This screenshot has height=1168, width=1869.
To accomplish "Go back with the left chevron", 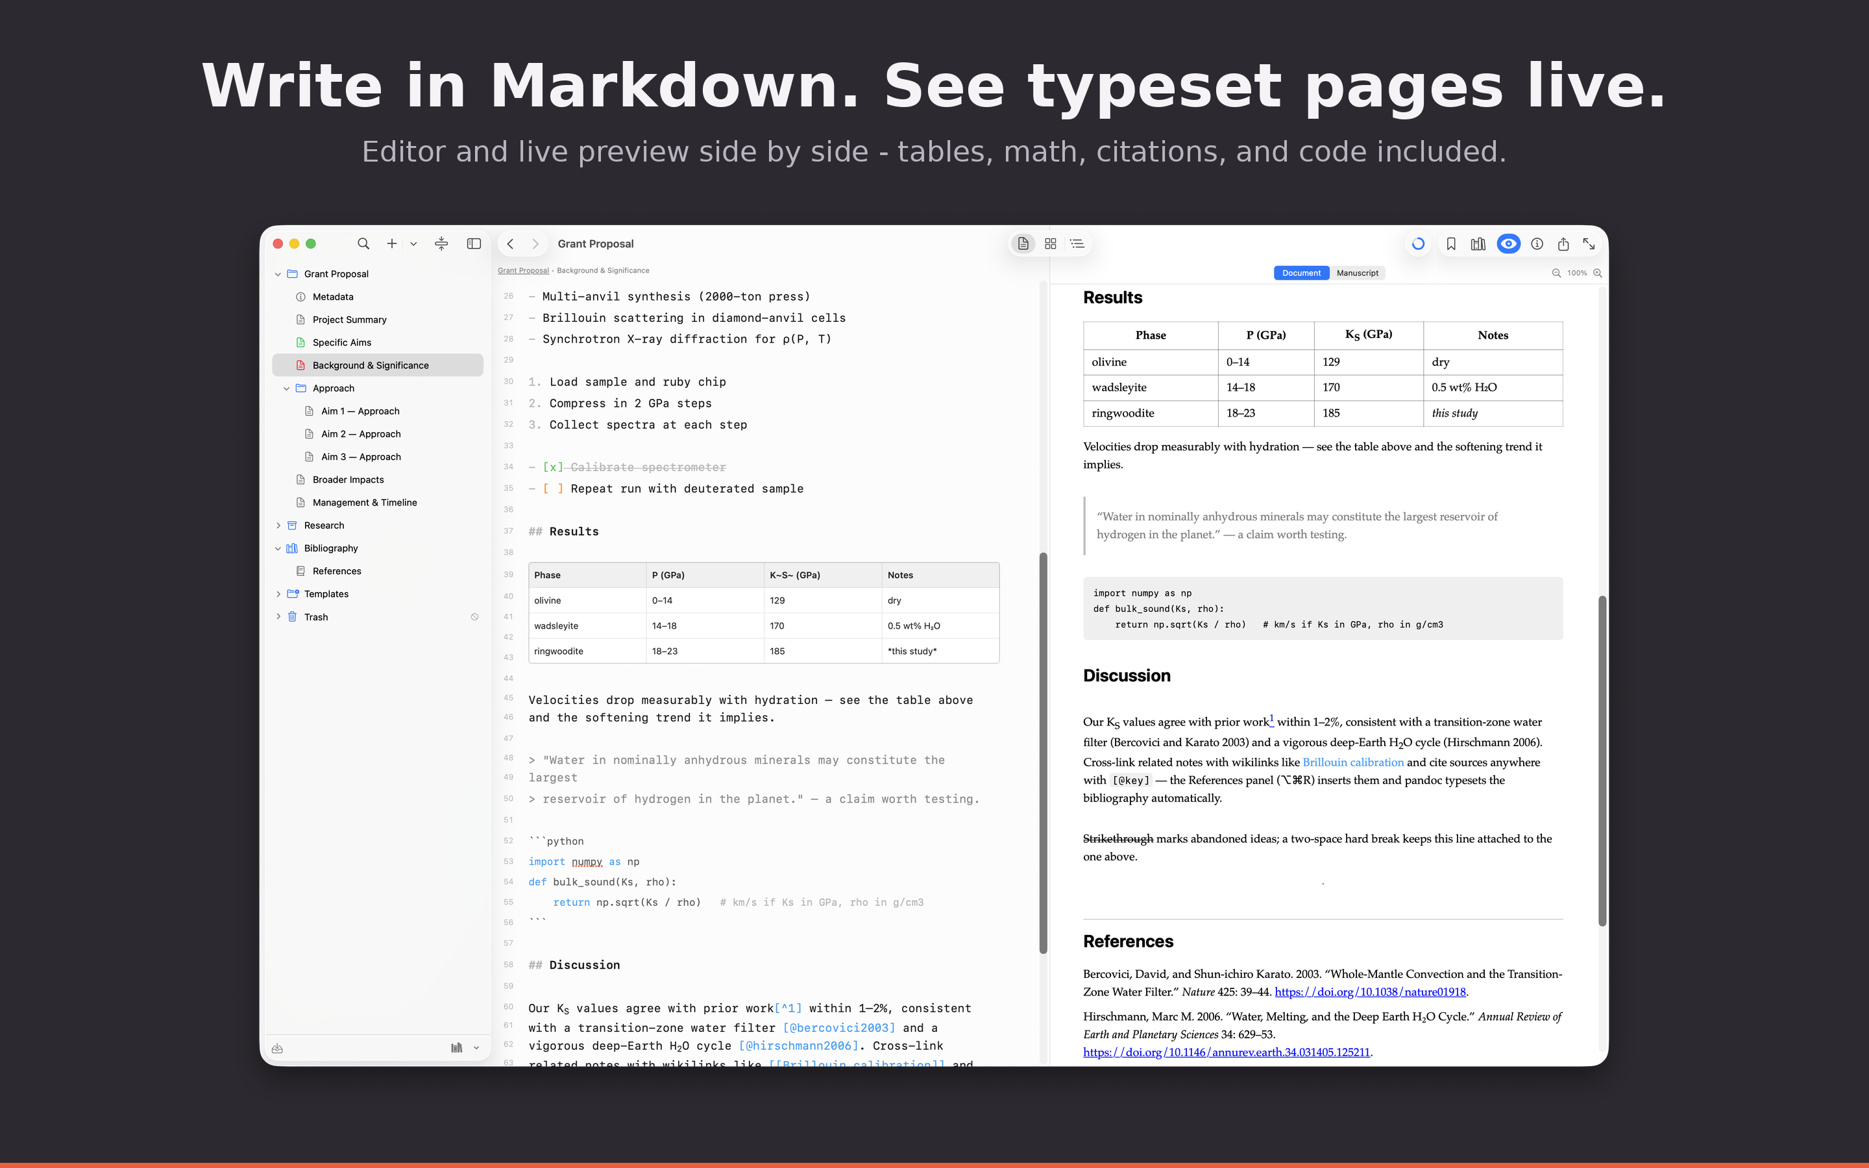I will pyautogui.click(x=509, y=243).
